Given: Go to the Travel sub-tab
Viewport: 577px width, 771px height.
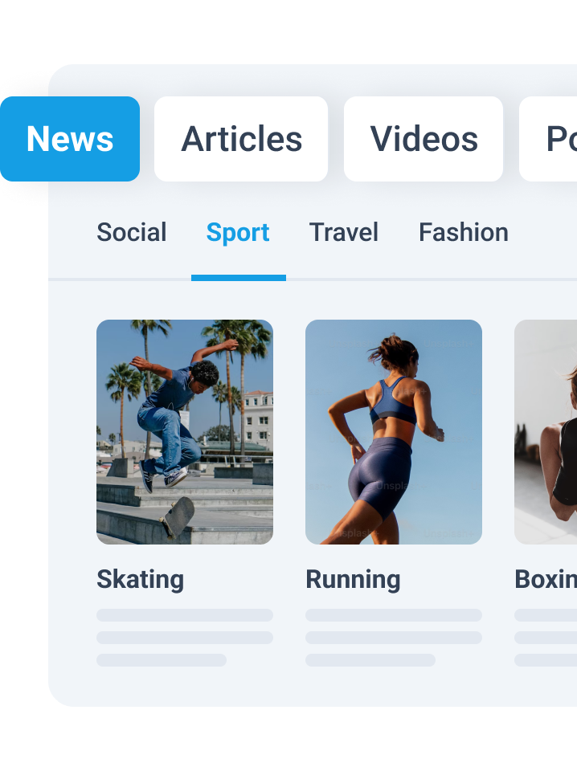Looking at the screenshot, I should pyautogui.click(x=344, y=233).
